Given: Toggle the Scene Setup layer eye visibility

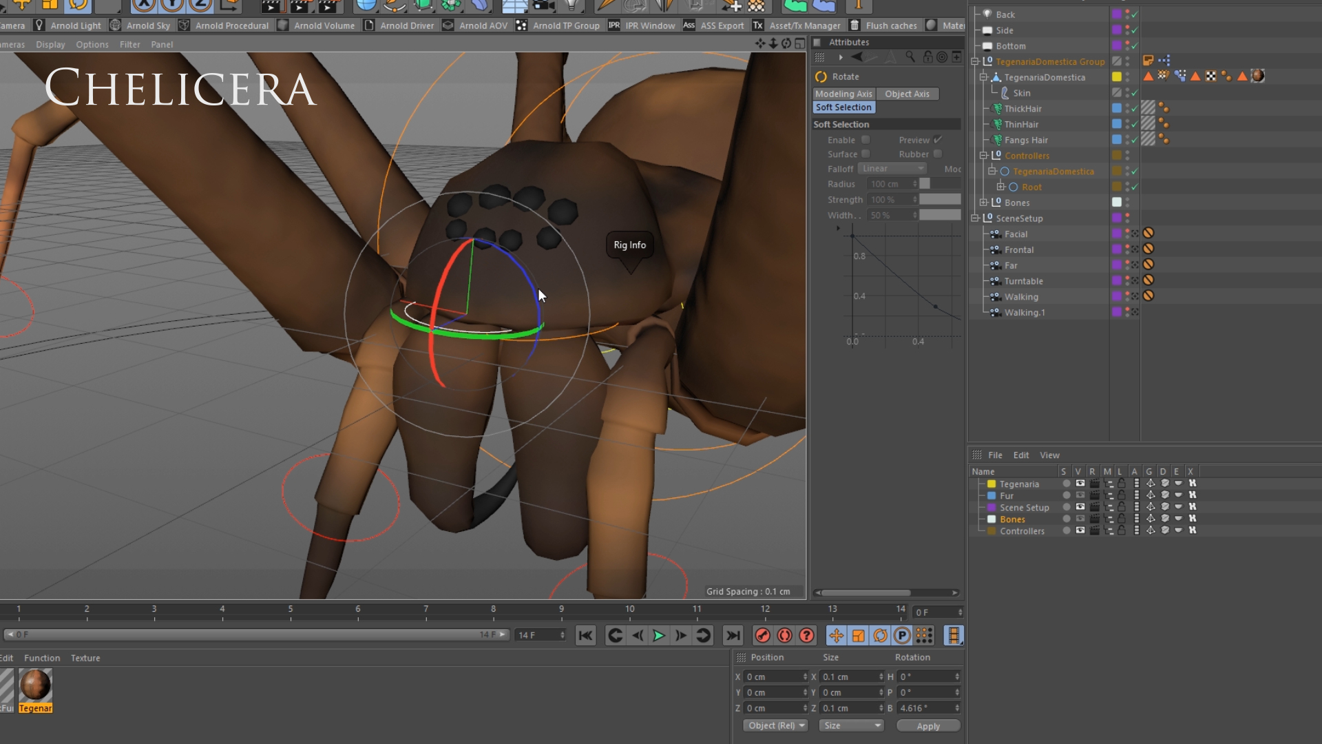Looking at the screenshot, I should (x=1080, y=507).
